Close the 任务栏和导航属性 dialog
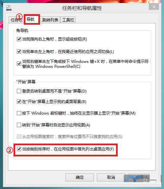 pyautogui.click(x=154, y=7)
